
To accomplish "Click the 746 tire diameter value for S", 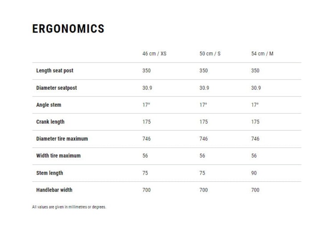I will [204, 139].
